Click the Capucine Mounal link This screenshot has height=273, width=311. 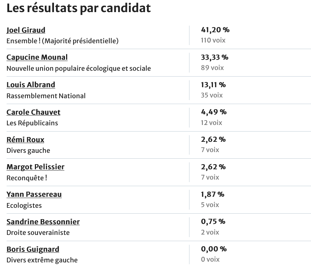(37, 57)
